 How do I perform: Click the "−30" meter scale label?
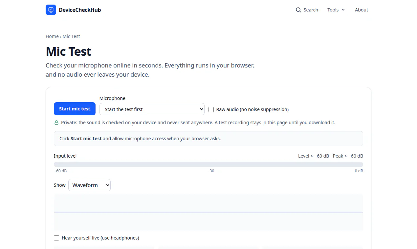[211, 171]
